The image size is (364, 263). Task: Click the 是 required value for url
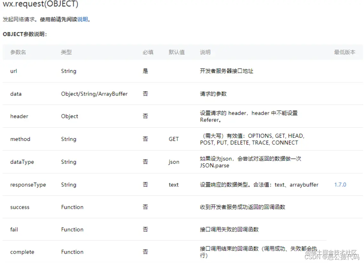tap(145, 71)
